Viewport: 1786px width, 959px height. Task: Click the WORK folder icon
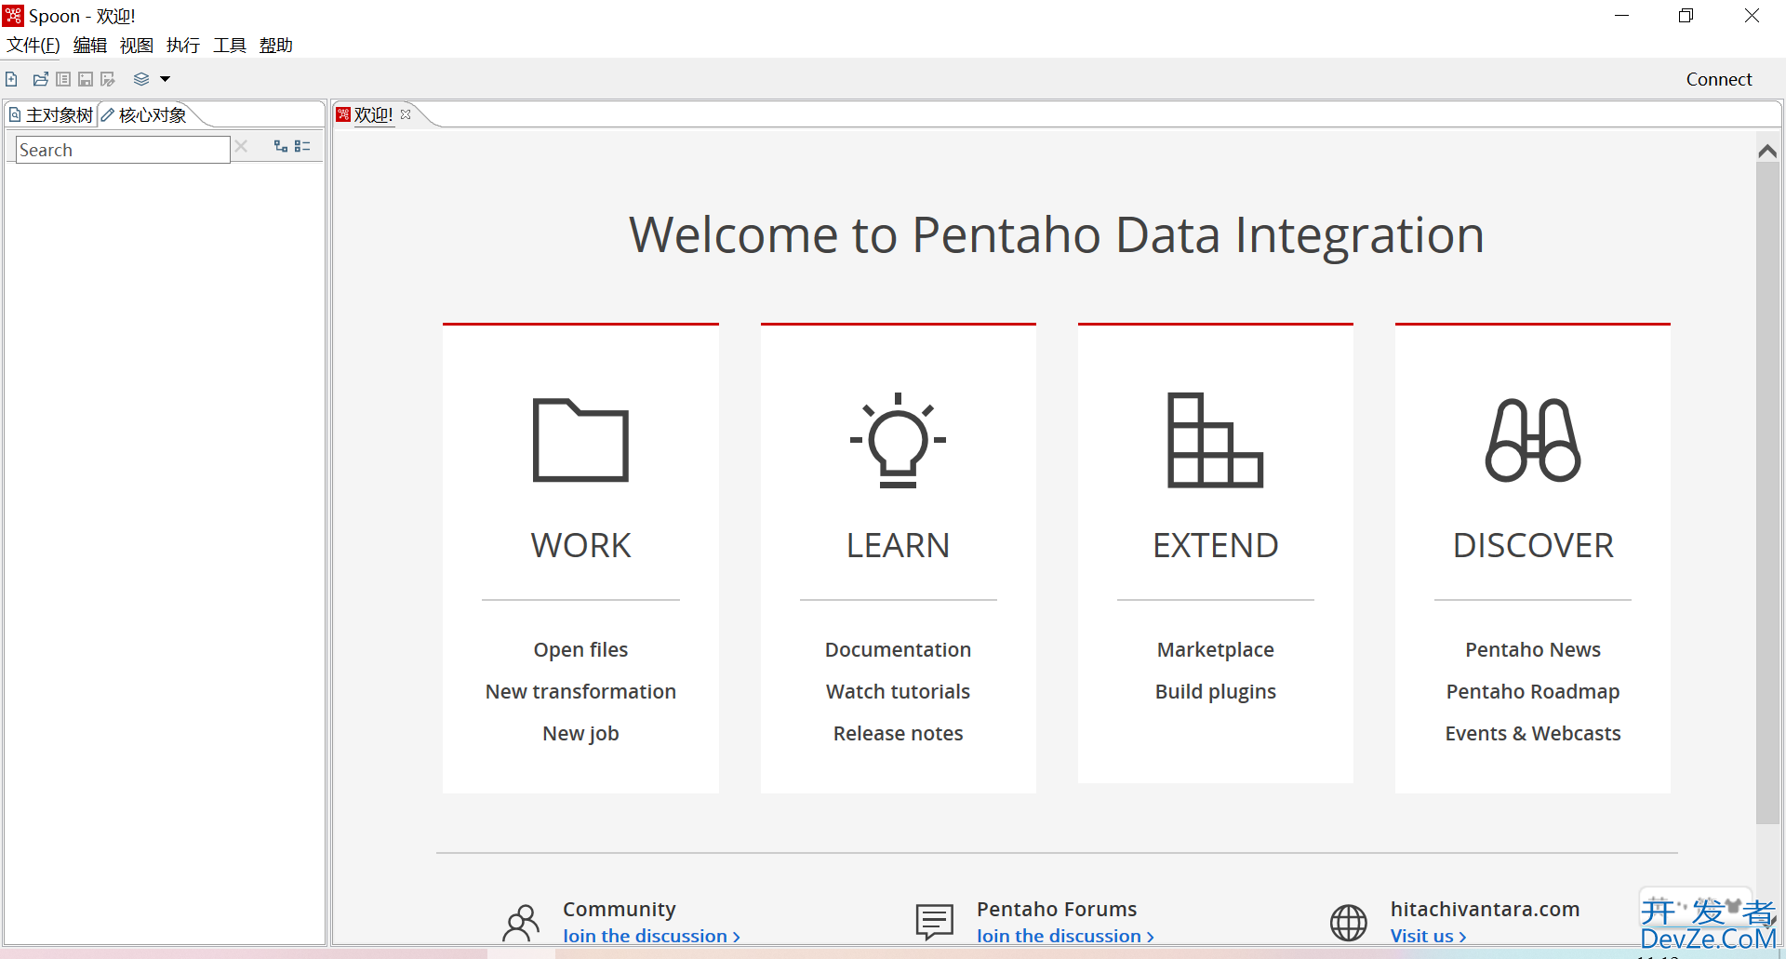[580, 440]
